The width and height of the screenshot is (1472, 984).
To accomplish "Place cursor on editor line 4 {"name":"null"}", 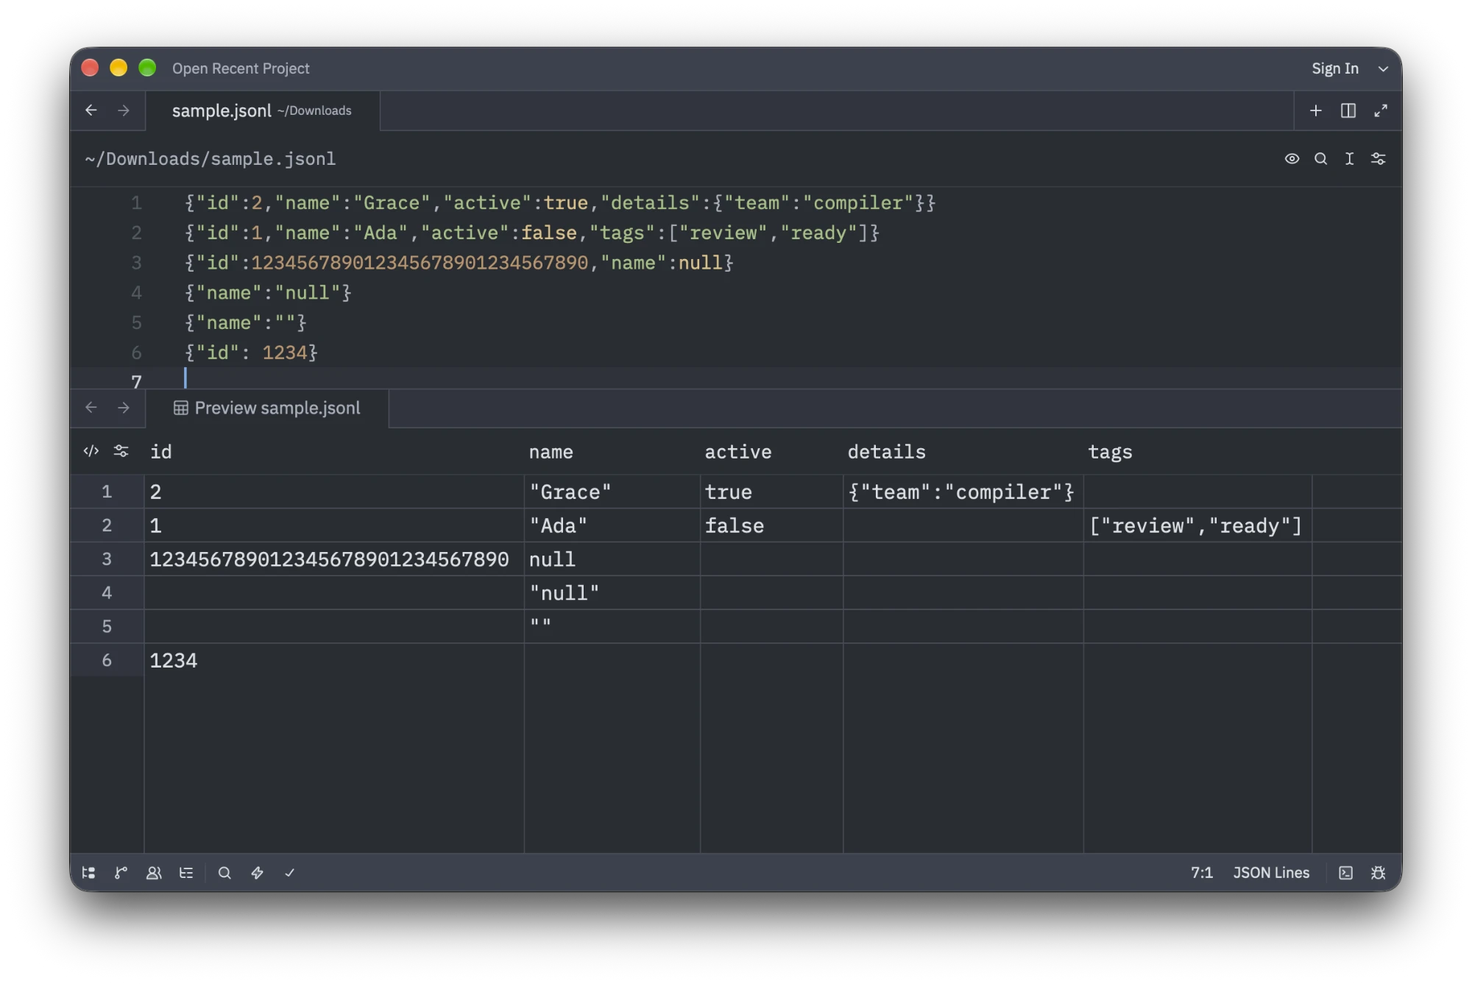I will pyautogui.click(x=268, y=293).
